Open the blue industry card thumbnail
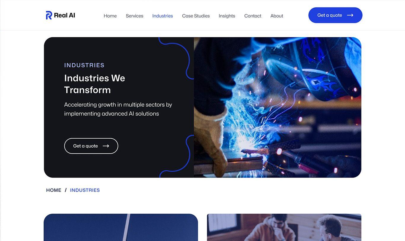Viewport: 405px width, 241px height. 121,227
